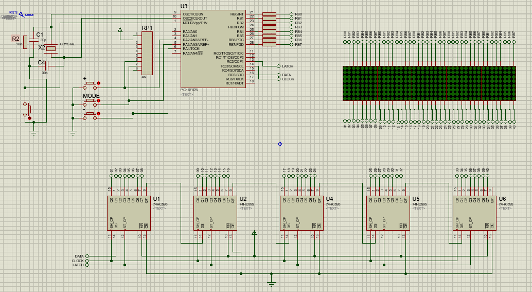Click the 'R2' reference label
The width and height of the screenshot is (532, 292).
tap(15, 39)
